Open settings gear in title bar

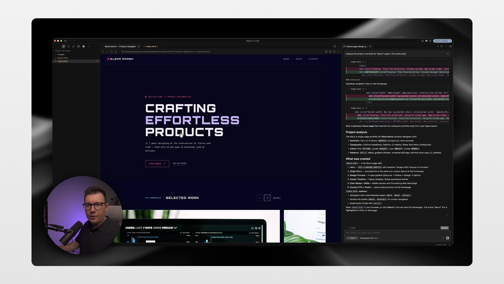[430, 41]
